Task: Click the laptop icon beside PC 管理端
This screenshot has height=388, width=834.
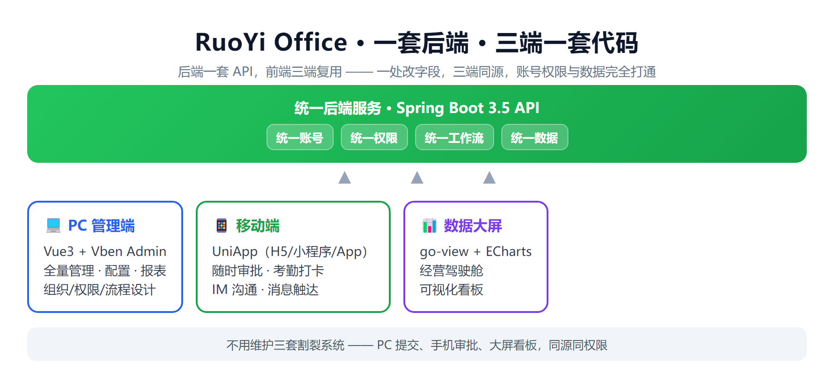Action: [x=53, y=225]
